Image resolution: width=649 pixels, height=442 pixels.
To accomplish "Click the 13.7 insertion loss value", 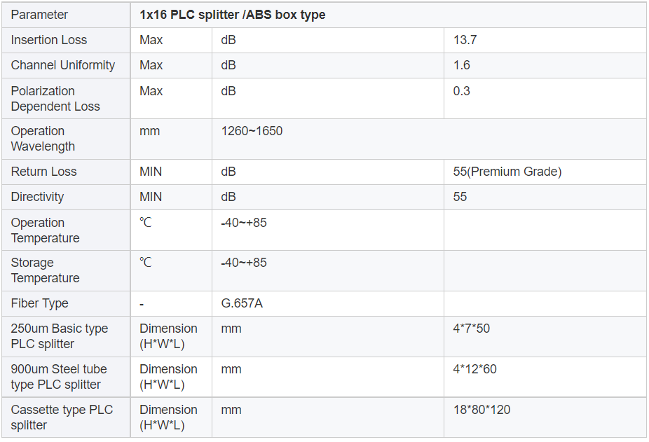I will point(465,40).
